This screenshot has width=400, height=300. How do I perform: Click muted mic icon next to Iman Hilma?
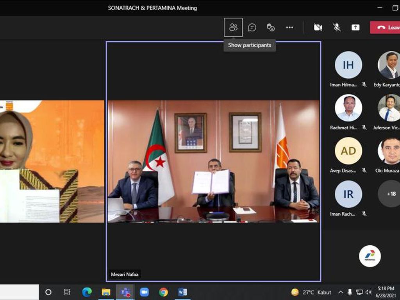(364, 84)
